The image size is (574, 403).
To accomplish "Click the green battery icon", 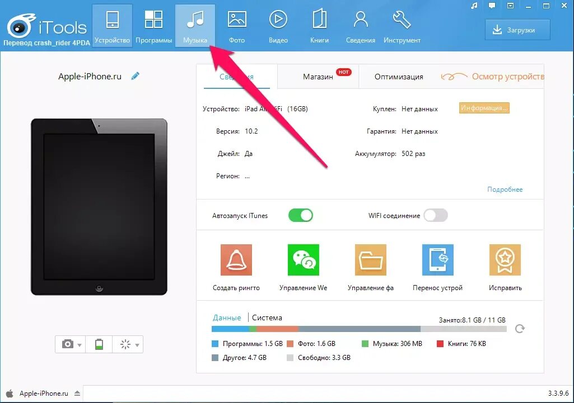I will click(99, 344).
